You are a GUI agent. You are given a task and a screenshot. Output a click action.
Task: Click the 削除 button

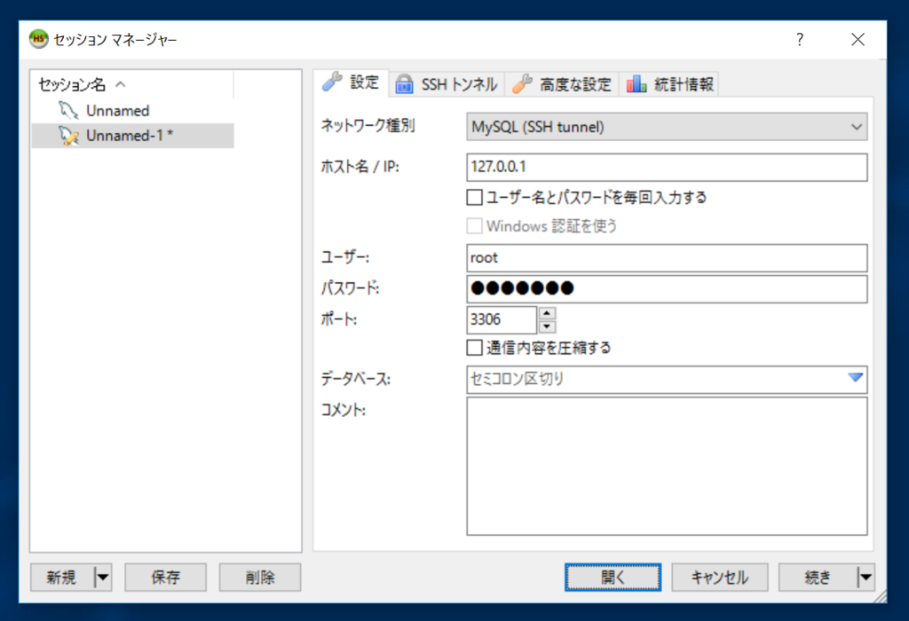260,577
